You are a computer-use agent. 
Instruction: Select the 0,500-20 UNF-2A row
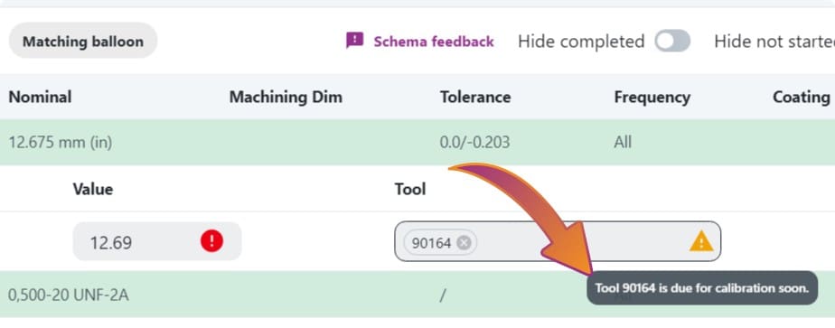(417, 295)
